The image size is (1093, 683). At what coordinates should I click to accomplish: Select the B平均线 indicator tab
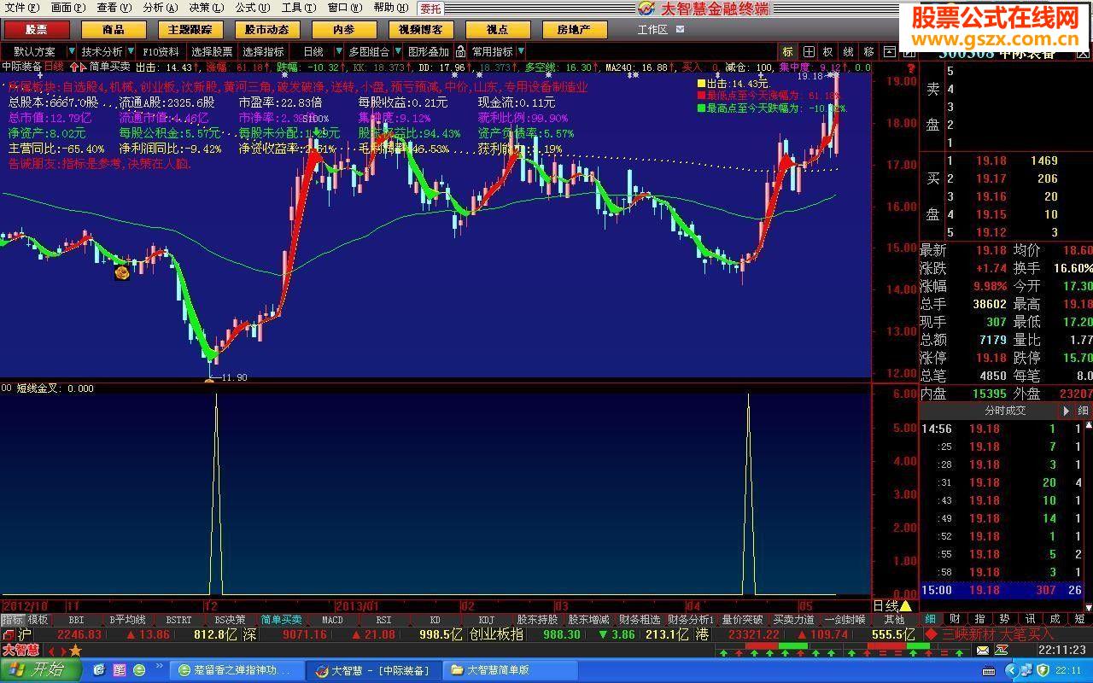pyautogui.click(x=127, y=619)
